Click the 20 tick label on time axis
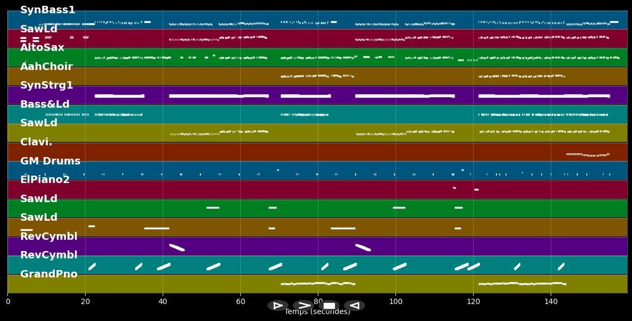The width and height of the screenshot is (632, 321). pos(85,302)
